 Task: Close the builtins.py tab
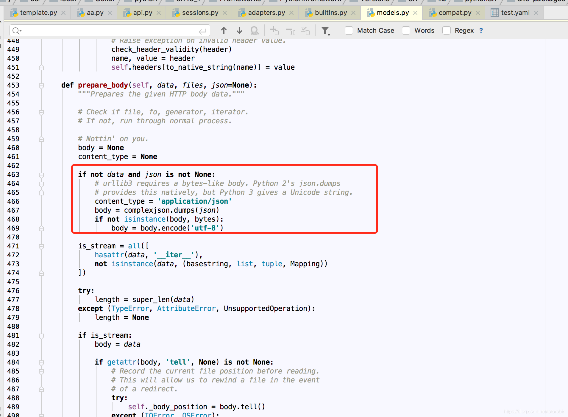pos(353,13)
